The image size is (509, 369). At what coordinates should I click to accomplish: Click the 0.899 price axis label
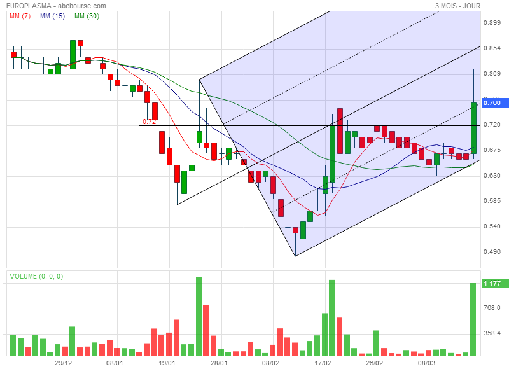pyautogui.click(x=492, y=23)
